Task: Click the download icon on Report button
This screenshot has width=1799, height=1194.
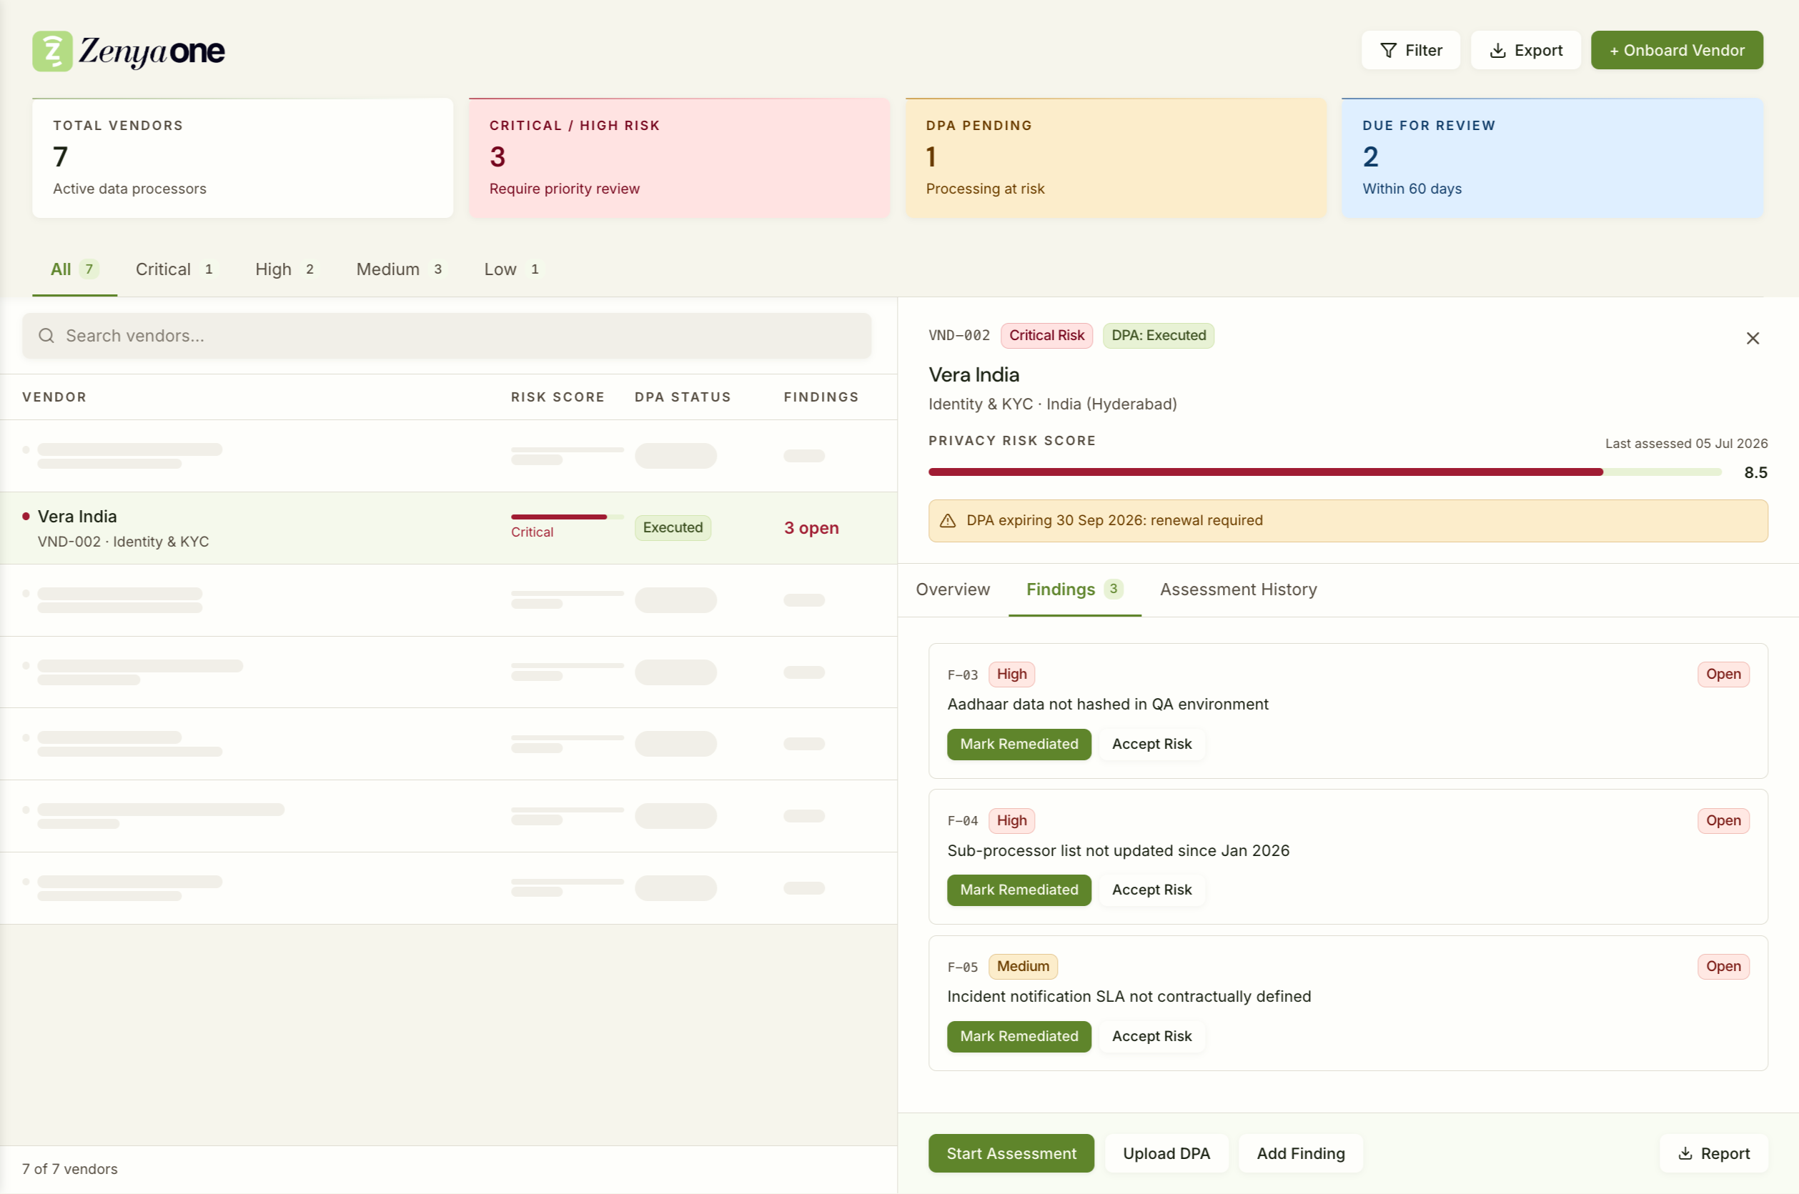Action: pyautogui.click(x=1685, y=1154)
